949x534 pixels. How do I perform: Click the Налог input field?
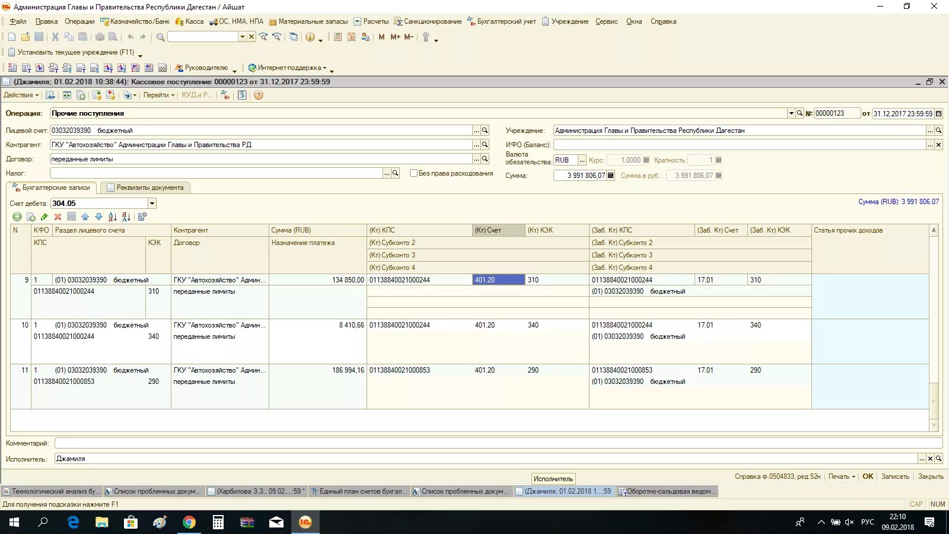[x=216, y=173]
